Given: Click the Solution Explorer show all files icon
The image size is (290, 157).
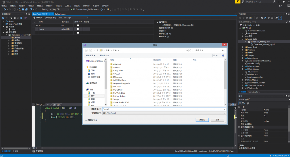Looking at the screenshot, I should tap(272, 18).
